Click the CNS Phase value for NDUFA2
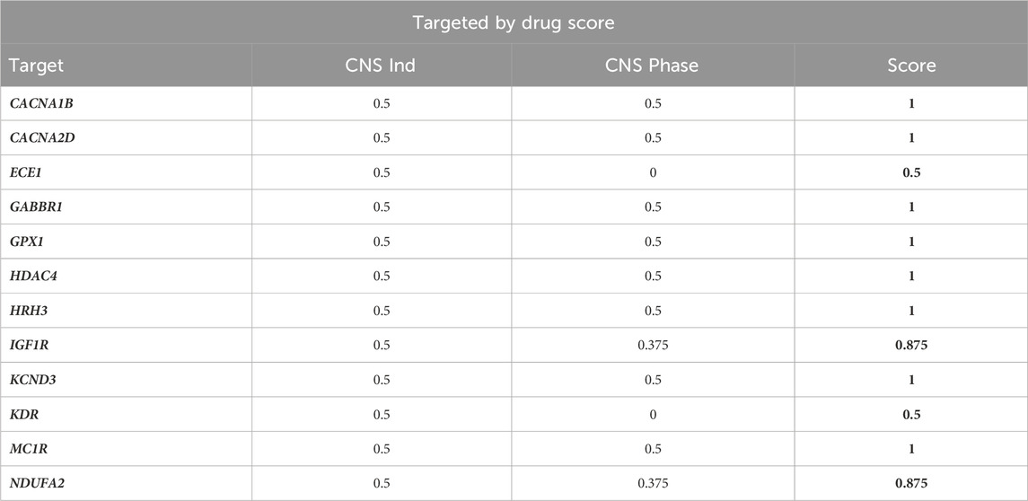 tap(653, 484)
